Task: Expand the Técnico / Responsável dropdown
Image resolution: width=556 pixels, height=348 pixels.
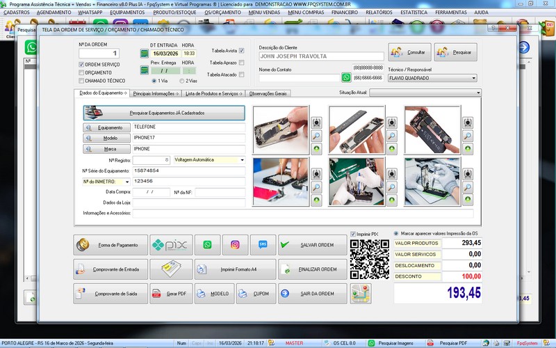Action: 473,79
